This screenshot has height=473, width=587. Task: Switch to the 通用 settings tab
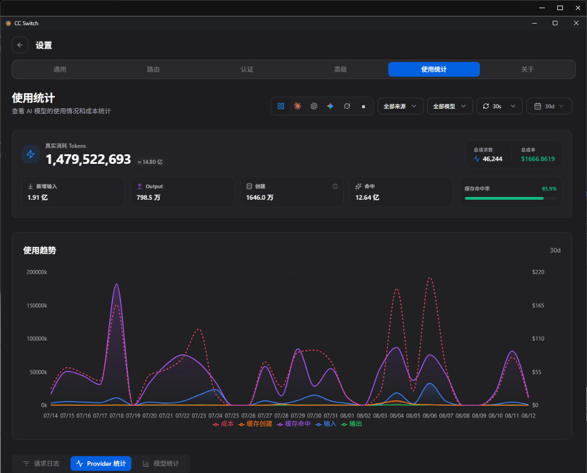pyautogui.click(x=59, y=70)
